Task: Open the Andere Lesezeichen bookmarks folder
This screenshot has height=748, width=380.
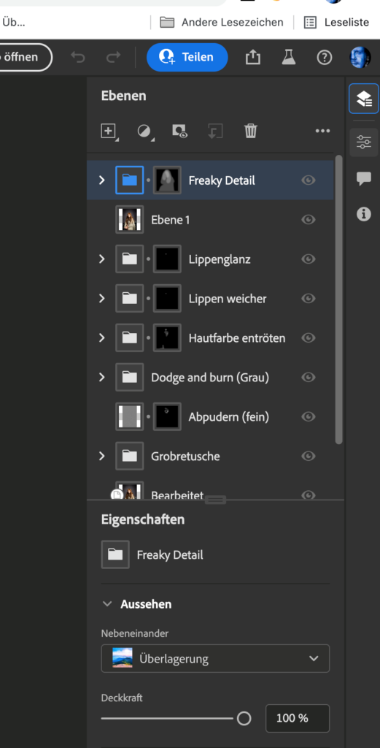Action: tap(222, 22)
